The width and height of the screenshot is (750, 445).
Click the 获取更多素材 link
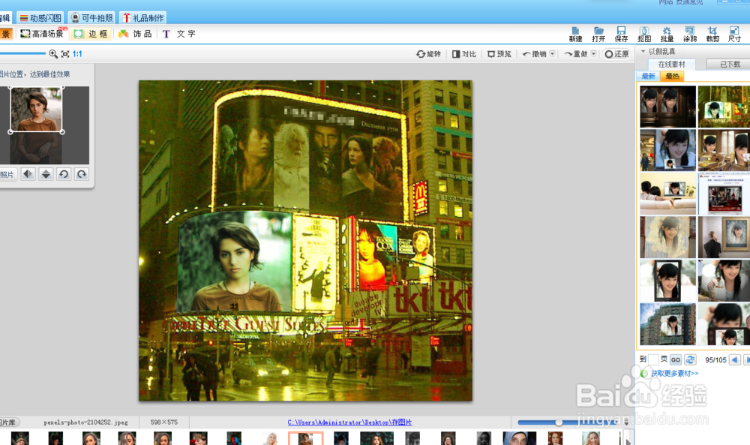click(x=674, y=373)
